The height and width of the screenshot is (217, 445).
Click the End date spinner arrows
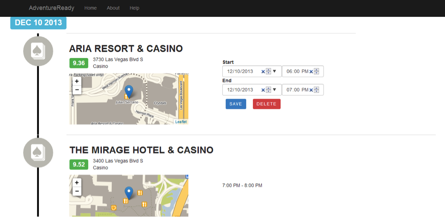point(268,90)
